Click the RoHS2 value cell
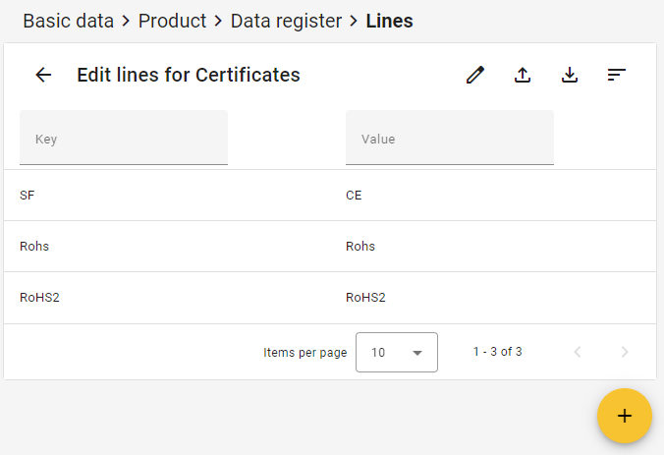The width and height of the screenshot is (664, 455). click(x=365, y=298)
